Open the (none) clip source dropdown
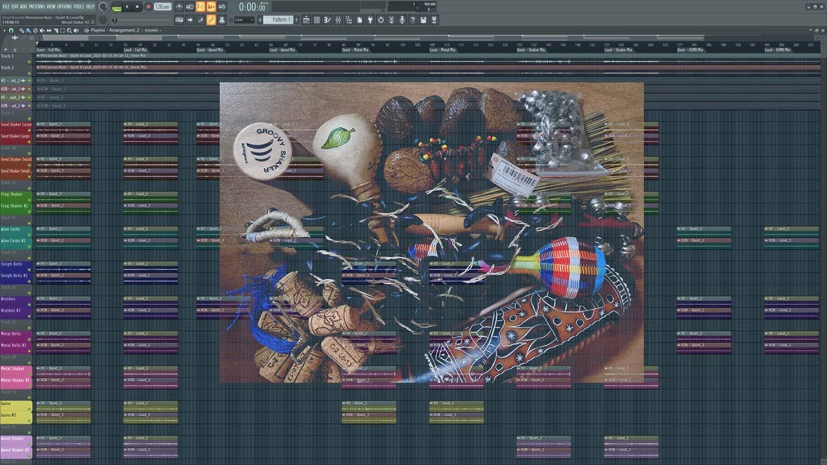The width and height of the screenshot is (827, 465). click(x=151, y=30)
